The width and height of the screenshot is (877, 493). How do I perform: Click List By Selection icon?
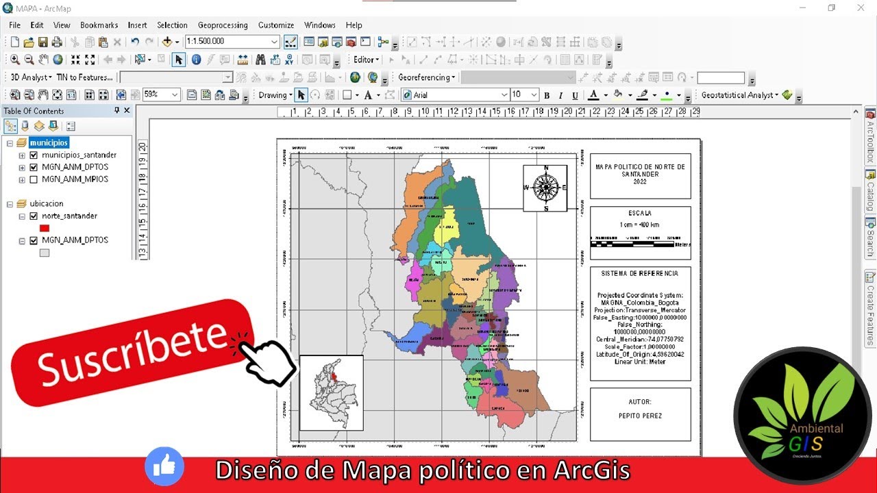(53, 126)
